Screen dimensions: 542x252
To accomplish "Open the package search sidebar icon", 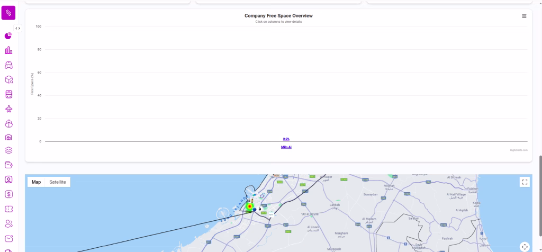I will click(x=9, y=80).
